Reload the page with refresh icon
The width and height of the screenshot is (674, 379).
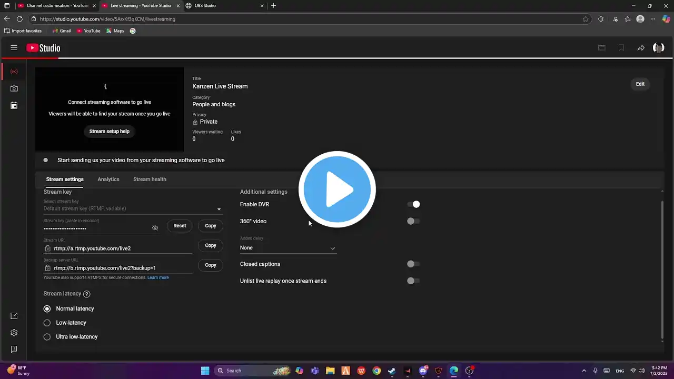click(19, 19)
